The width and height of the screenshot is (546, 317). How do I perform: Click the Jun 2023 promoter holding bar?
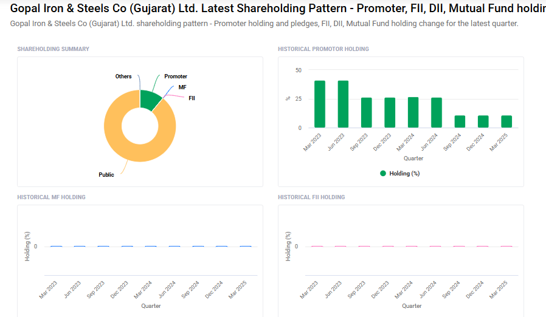point(343,104)
